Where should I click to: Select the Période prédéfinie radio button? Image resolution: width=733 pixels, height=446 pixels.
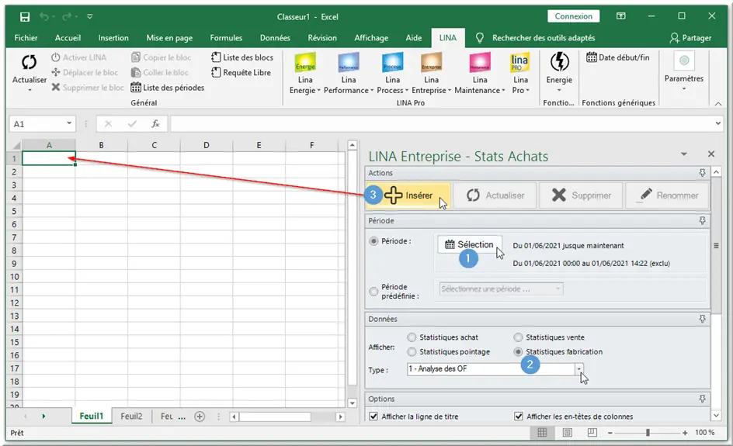[x=373, y=292]
